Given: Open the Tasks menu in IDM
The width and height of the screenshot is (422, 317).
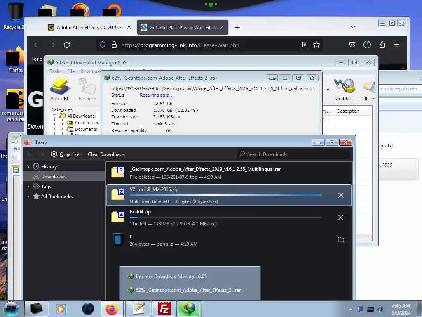Looking at the screenshot, I should (56, 71).
